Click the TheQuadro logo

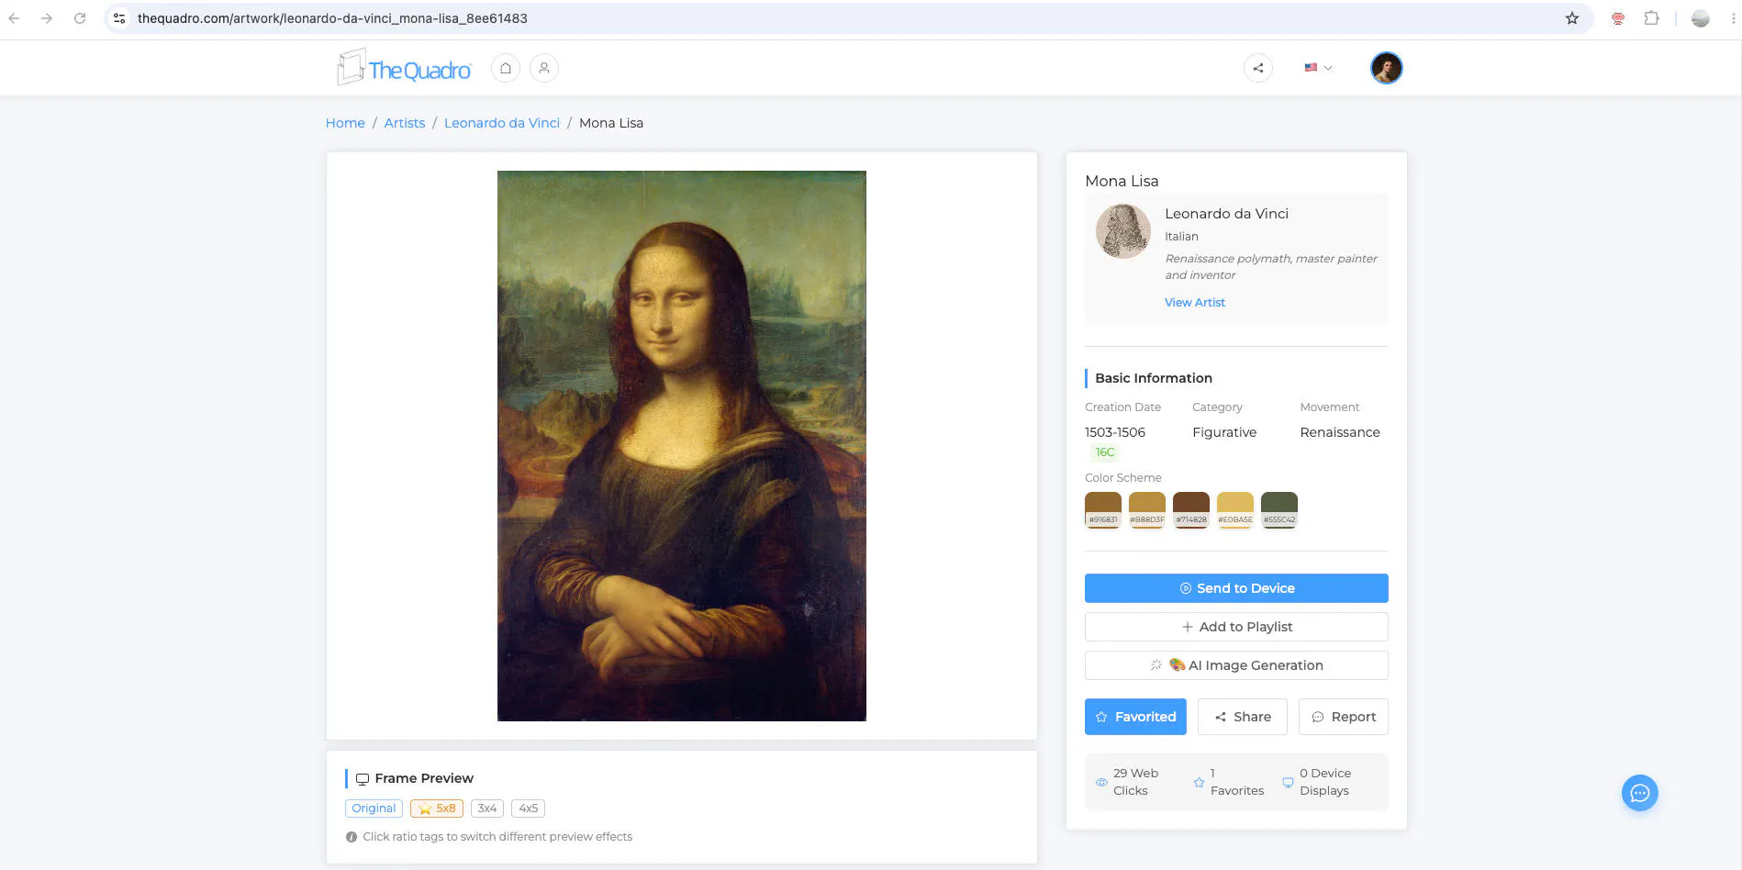pyautogui.click(x=404, y=68)
